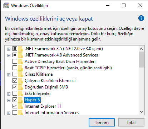Select Çalışma Klasörleri İstemcisi label
The height and width of the screenshot is (129, 148).
[50, 81]
